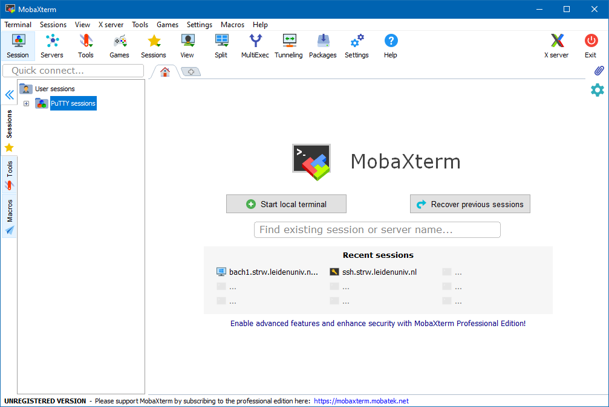Image resolution: width=609 pixels, height=407 pixels.
Task: Open the mobaxterm.mobatek.net link
Action: pyautogui.click(x=361, y=401)
